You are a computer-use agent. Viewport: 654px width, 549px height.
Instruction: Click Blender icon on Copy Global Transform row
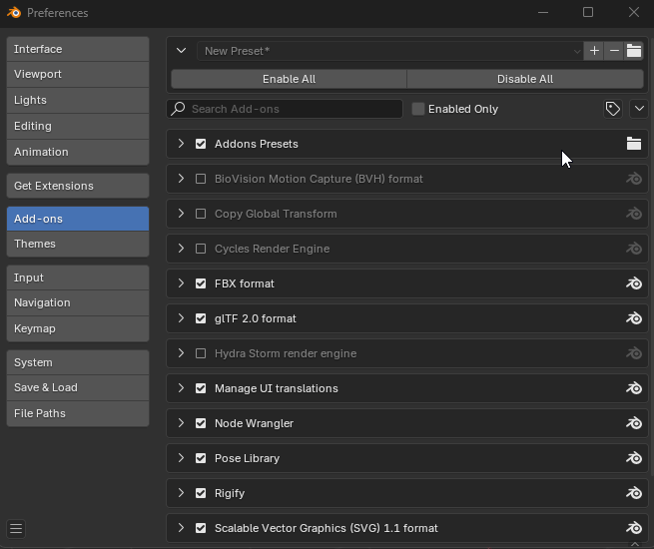(634, 214)
